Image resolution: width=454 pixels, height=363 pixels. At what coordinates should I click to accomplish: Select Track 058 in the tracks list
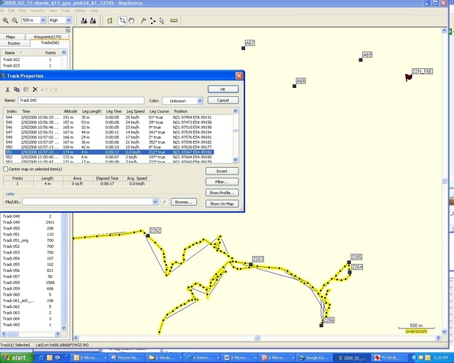pyautogui.click(x=30, y=282)
